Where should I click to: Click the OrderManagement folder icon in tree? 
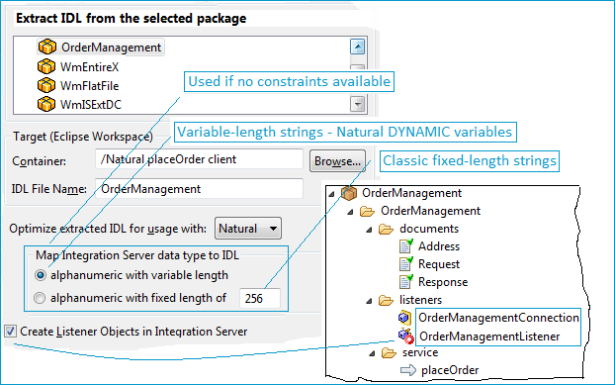tap(367, 211)
